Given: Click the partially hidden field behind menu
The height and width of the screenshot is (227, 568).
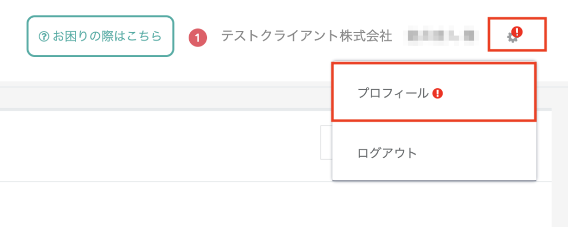Looking at the screenshot, I should pos(326,142).
